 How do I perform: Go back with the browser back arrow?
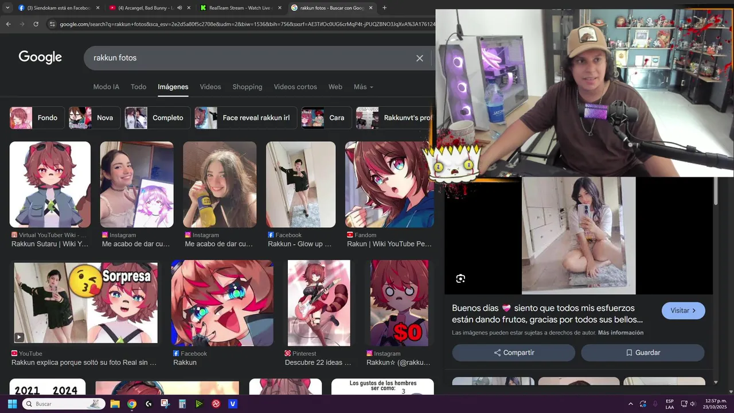[8, 24]
